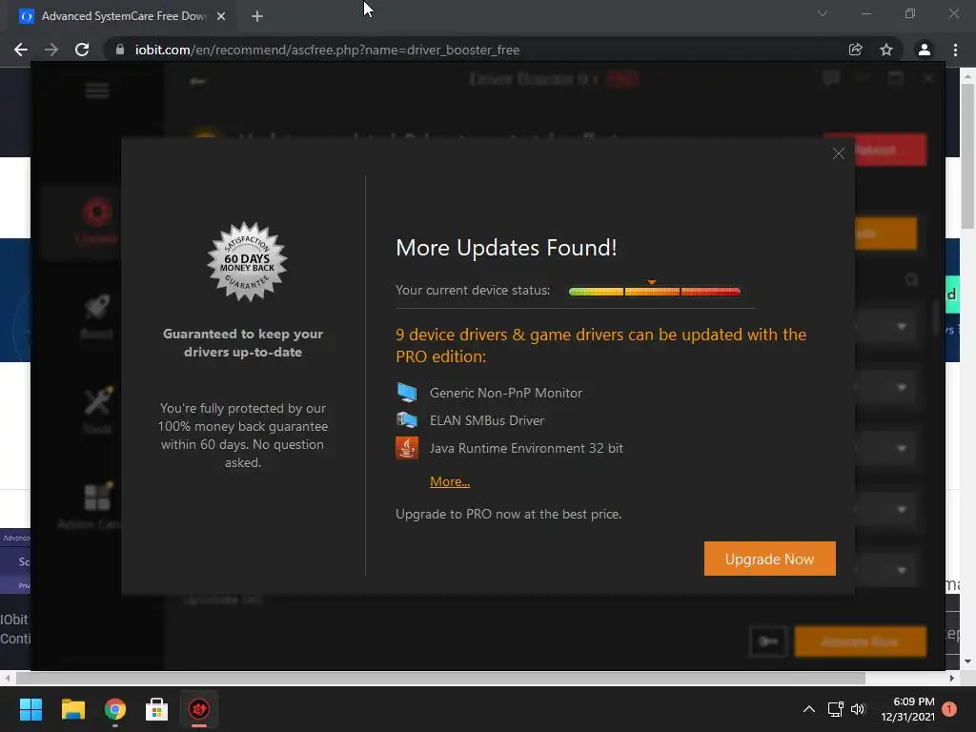The image size is (976, 732).
Task: Share this page icon
Action: (x=855, y=50)
